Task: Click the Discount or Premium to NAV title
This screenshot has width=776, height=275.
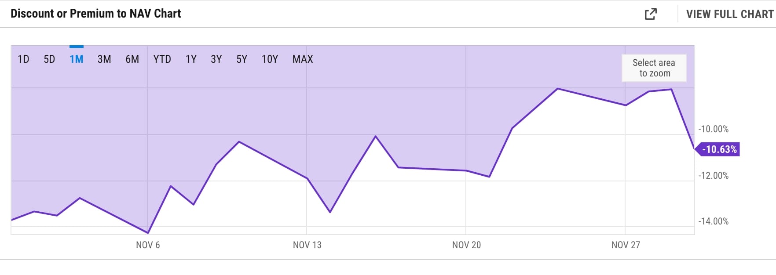Action: 96,14
